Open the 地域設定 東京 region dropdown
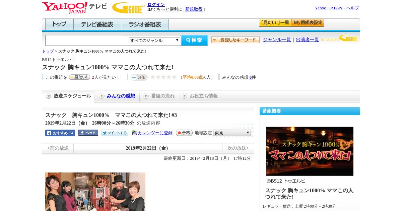The image size is (402, 211). point(232,133)
